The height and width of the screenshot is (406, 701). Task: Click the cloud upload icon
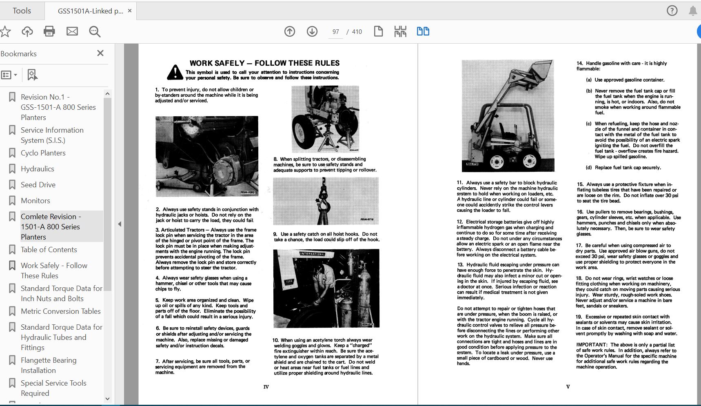(x=27, y=31)
